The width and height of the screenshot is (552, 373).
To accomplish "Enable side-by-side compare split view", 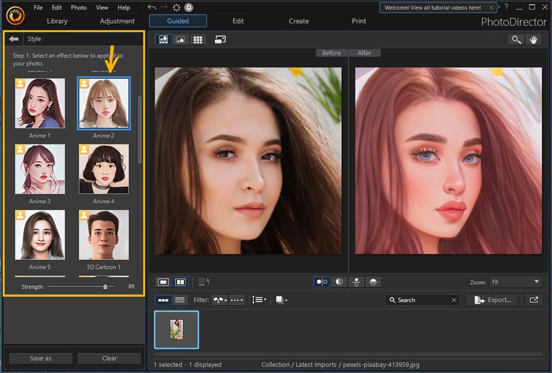I will 180,281.
